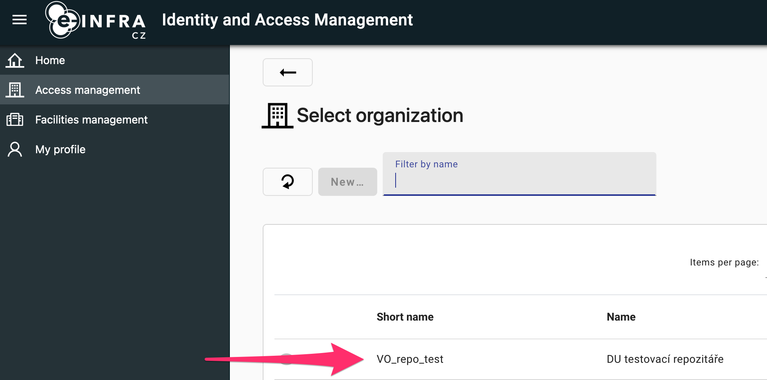Screen dimensions: 767x380
Task: Open the hamburger menu in header
Action: [x=20, y=20]
